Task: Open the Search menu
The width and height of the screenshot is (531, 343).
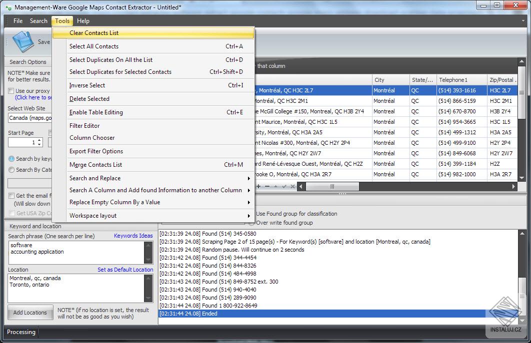Action: (x=38, y=21)
